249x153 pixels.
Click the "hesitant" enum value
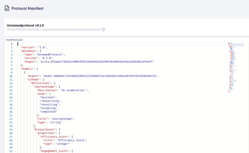click(48, 98)
